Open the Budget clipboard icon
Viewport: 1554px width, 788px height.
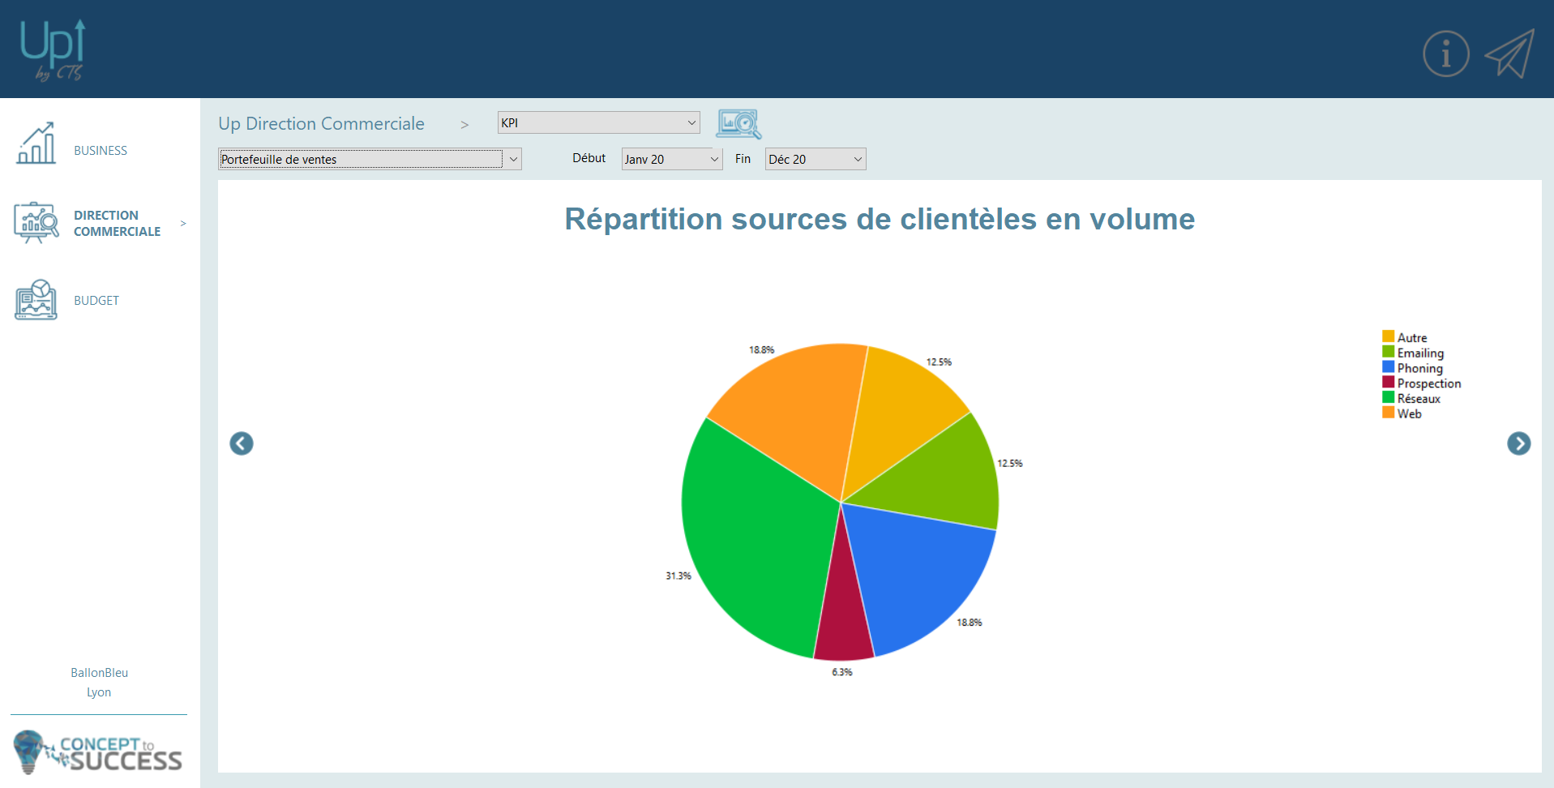point(36,300)
